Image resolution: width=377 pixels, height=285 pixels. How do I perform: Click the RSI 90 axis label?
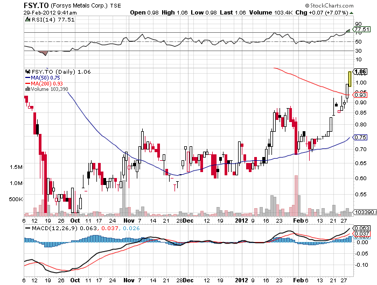click(358, 24)
